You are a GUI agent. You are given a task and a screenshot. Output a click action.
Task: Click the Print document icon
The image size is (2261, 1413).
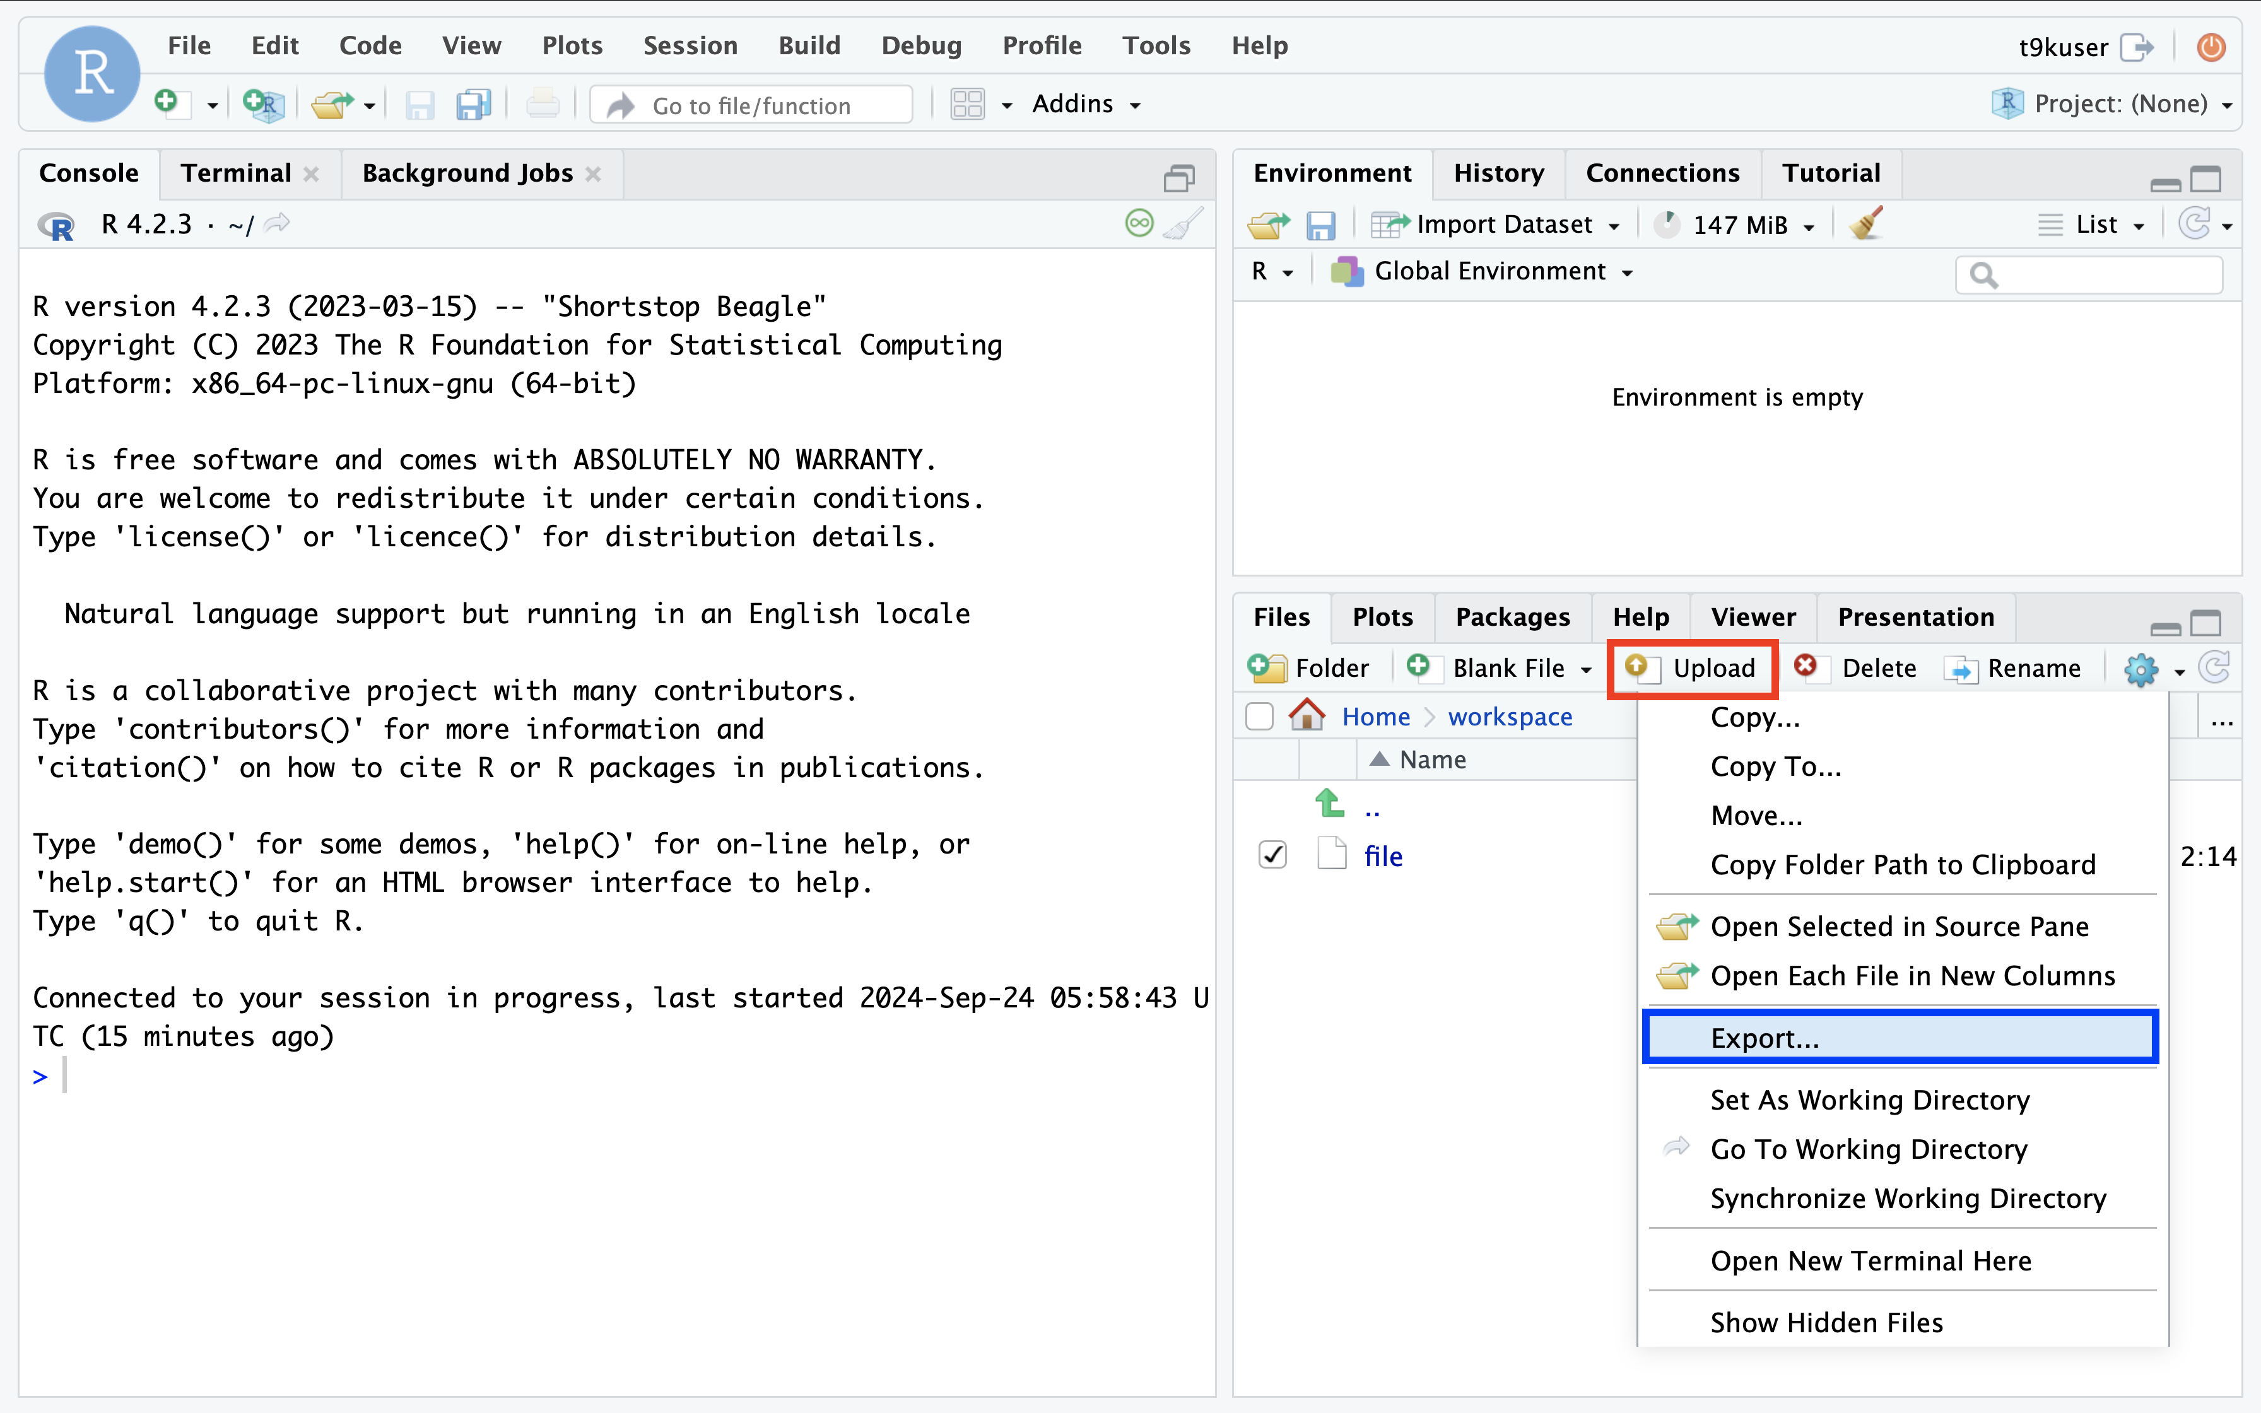pyautogui.click(x=542, y=103)
